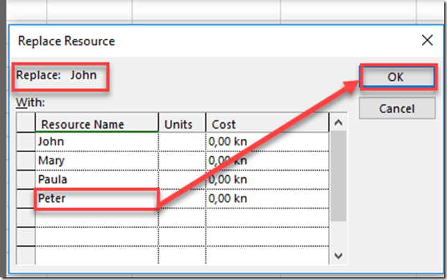Click the scrollbar down arrow
447x280 pixels.
(338, 256)
